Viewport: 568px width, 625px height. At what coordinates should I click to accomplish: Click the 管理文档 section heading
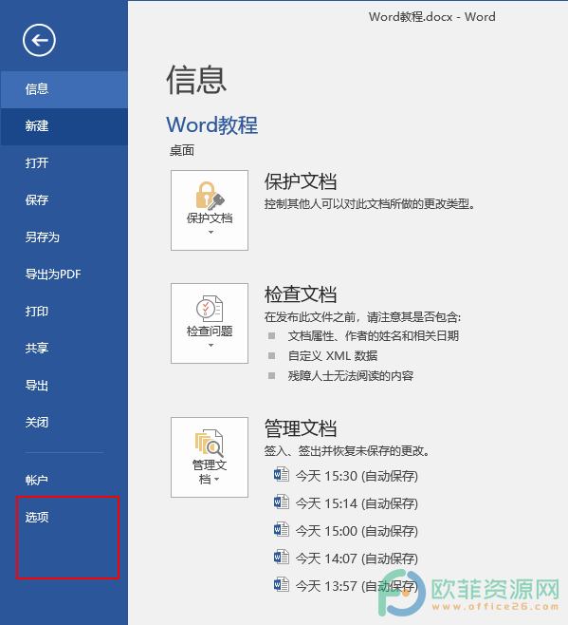click(301, 428)
